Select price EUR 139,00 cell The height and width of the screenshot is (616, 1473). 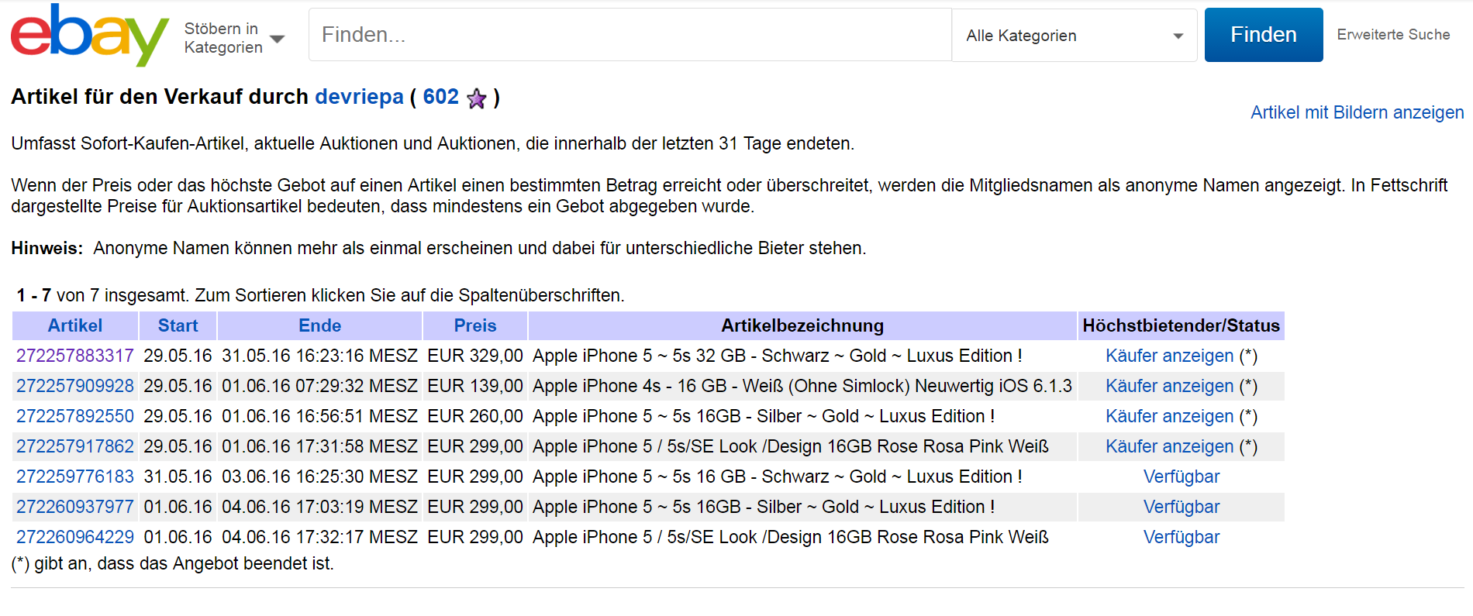[475, 386]
